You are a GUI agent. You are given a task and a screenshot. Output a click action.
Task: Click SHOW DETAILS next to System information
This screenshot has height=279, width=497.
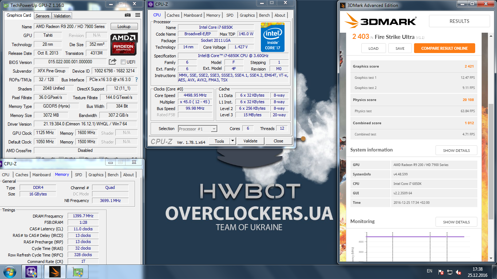click(456, 150)
